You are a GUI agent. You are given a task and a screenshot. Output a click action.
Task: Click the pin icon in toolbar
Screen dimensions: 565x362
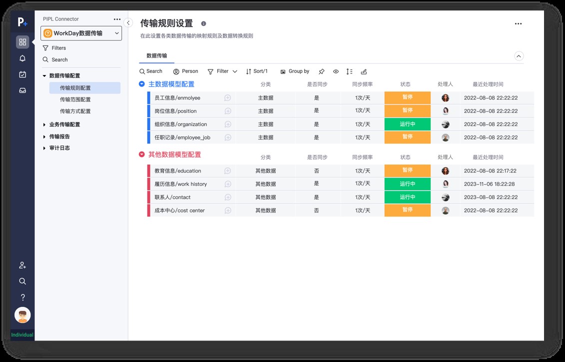(322, 71)
